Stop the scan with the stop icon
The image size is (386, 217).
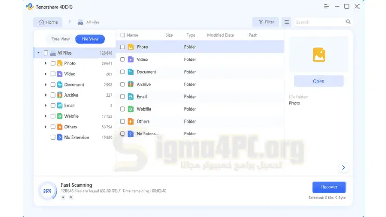pyautogui.click(x=63, y=197)
